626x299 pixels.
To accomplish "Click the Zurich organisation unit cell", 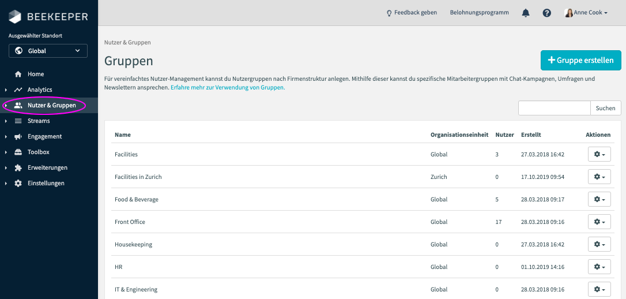I will pyautogui.click(x=439, y=177).
